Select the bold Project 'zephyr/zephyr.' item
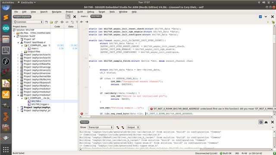276x155 pixels. (37, 107)
